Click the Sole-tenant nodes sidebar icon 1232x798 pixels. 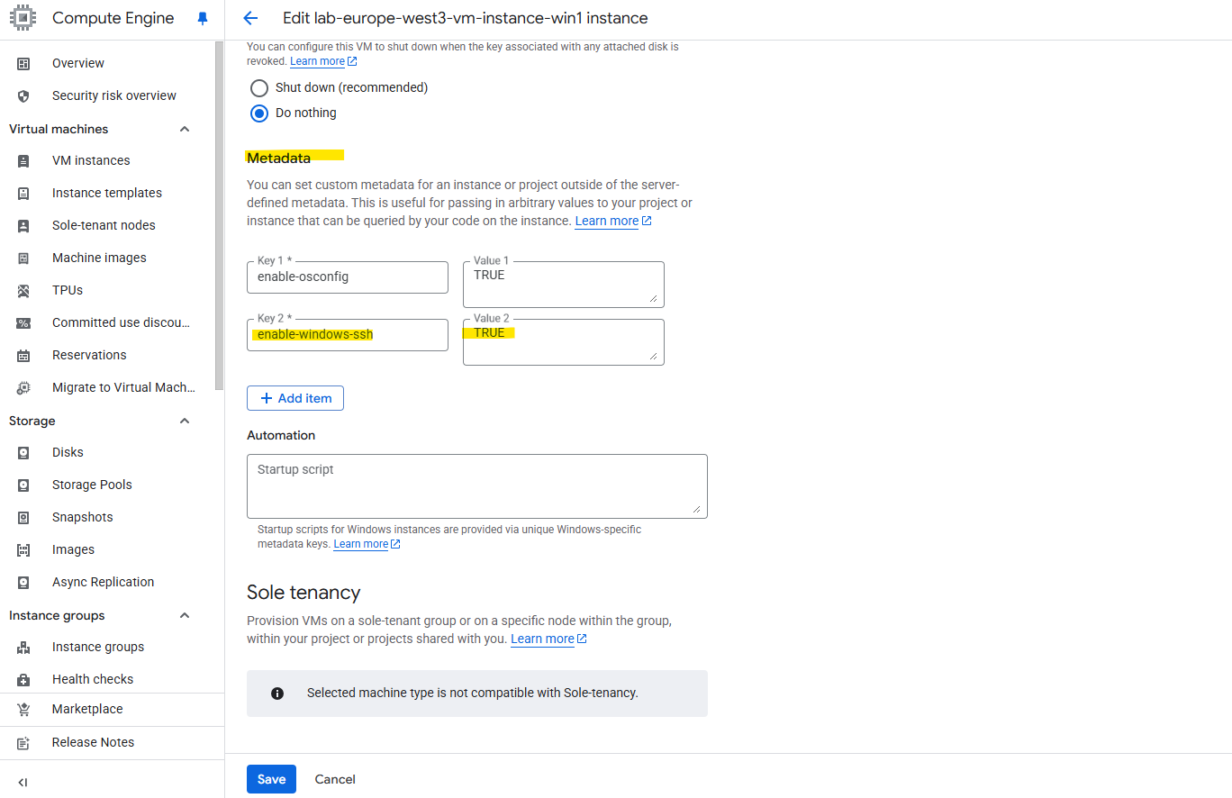point(23,225)
